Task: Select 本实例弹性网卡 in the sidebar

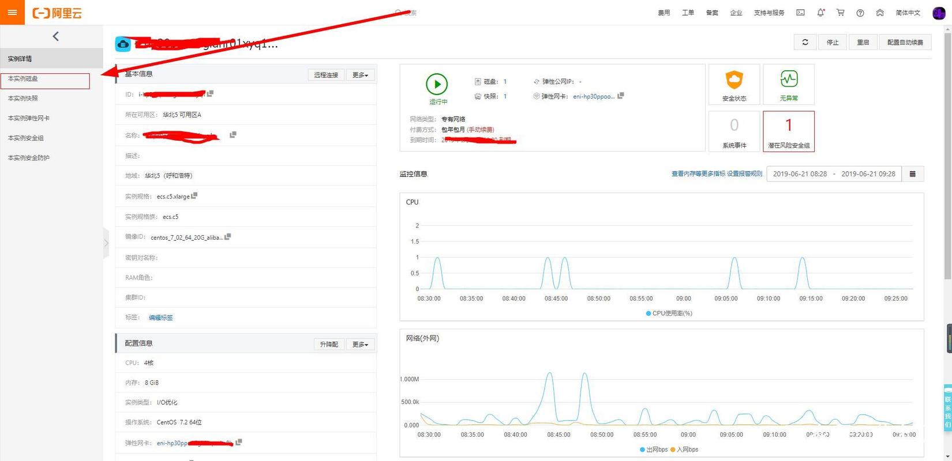Action: (x=51, y=118)
